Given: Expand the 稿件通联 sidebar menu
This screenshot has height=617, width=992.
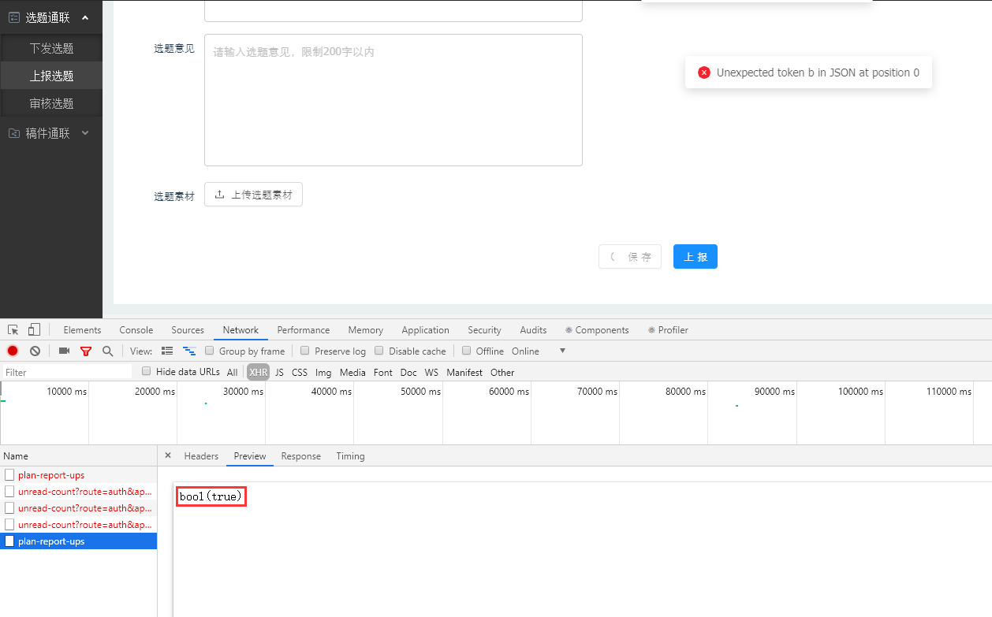Looking at the screenshot, I should [x=85, y=133].
